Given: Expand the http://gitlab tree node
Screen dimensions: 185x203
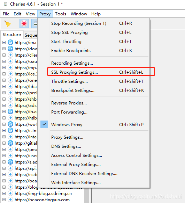Looking at the screenshot, I should tap(4, 143).
